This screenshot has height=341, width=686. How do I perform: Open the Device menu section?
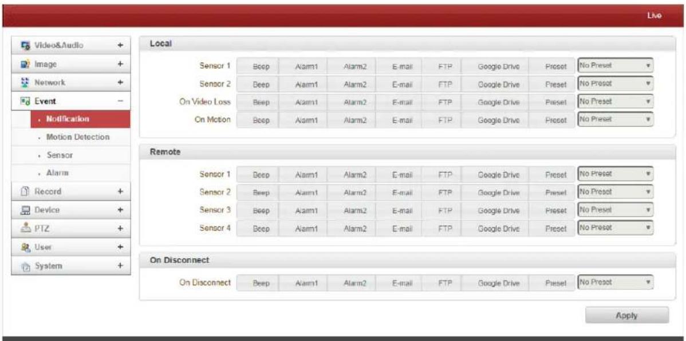point(71,210)
